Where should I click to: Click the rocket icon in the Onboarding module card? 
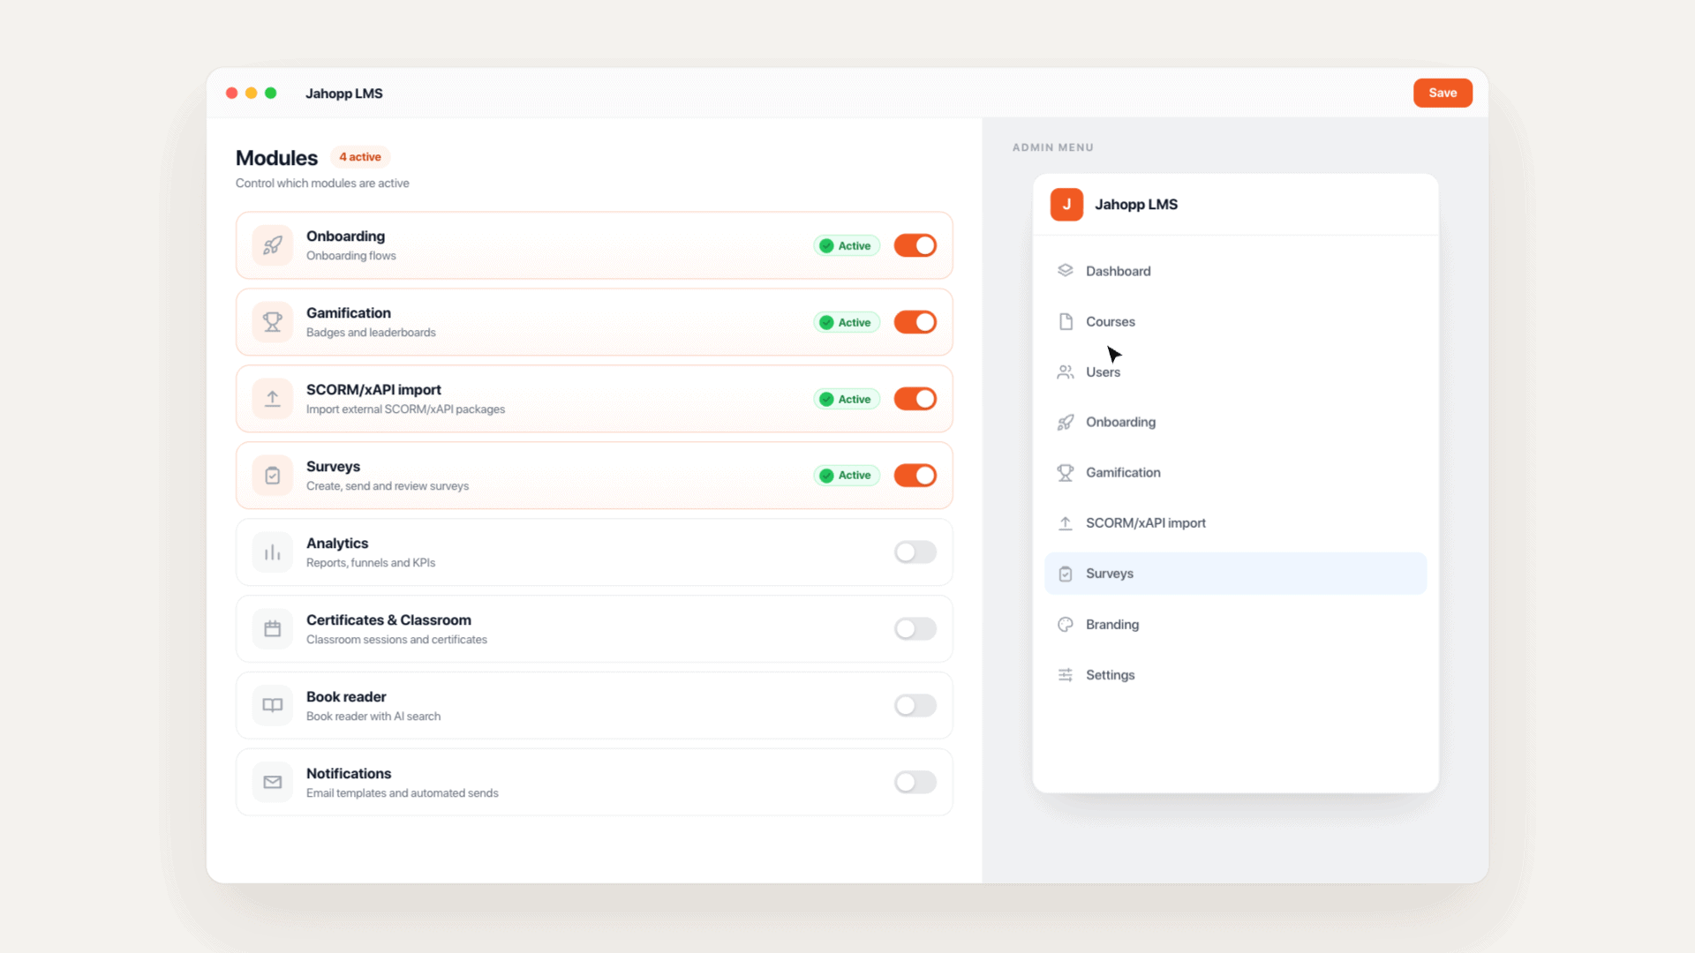click(273, 245)
